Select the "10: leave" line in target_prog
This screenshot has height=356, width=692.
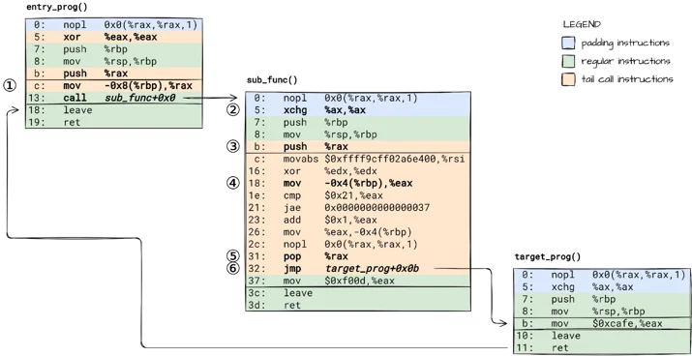603,336
